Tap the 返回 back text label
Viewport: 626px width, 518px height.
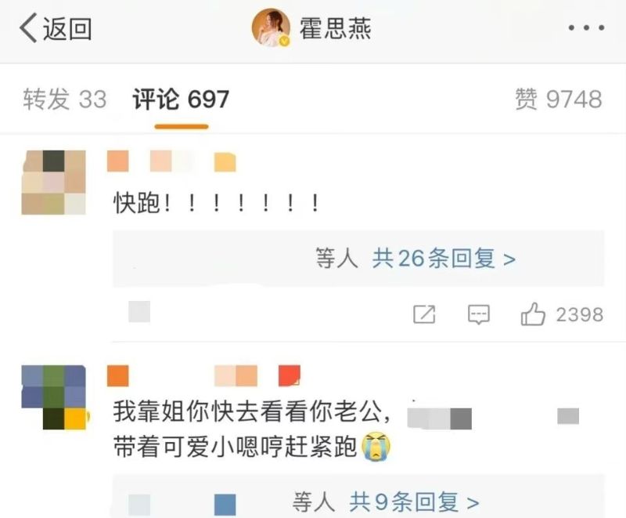coord(67,28)
